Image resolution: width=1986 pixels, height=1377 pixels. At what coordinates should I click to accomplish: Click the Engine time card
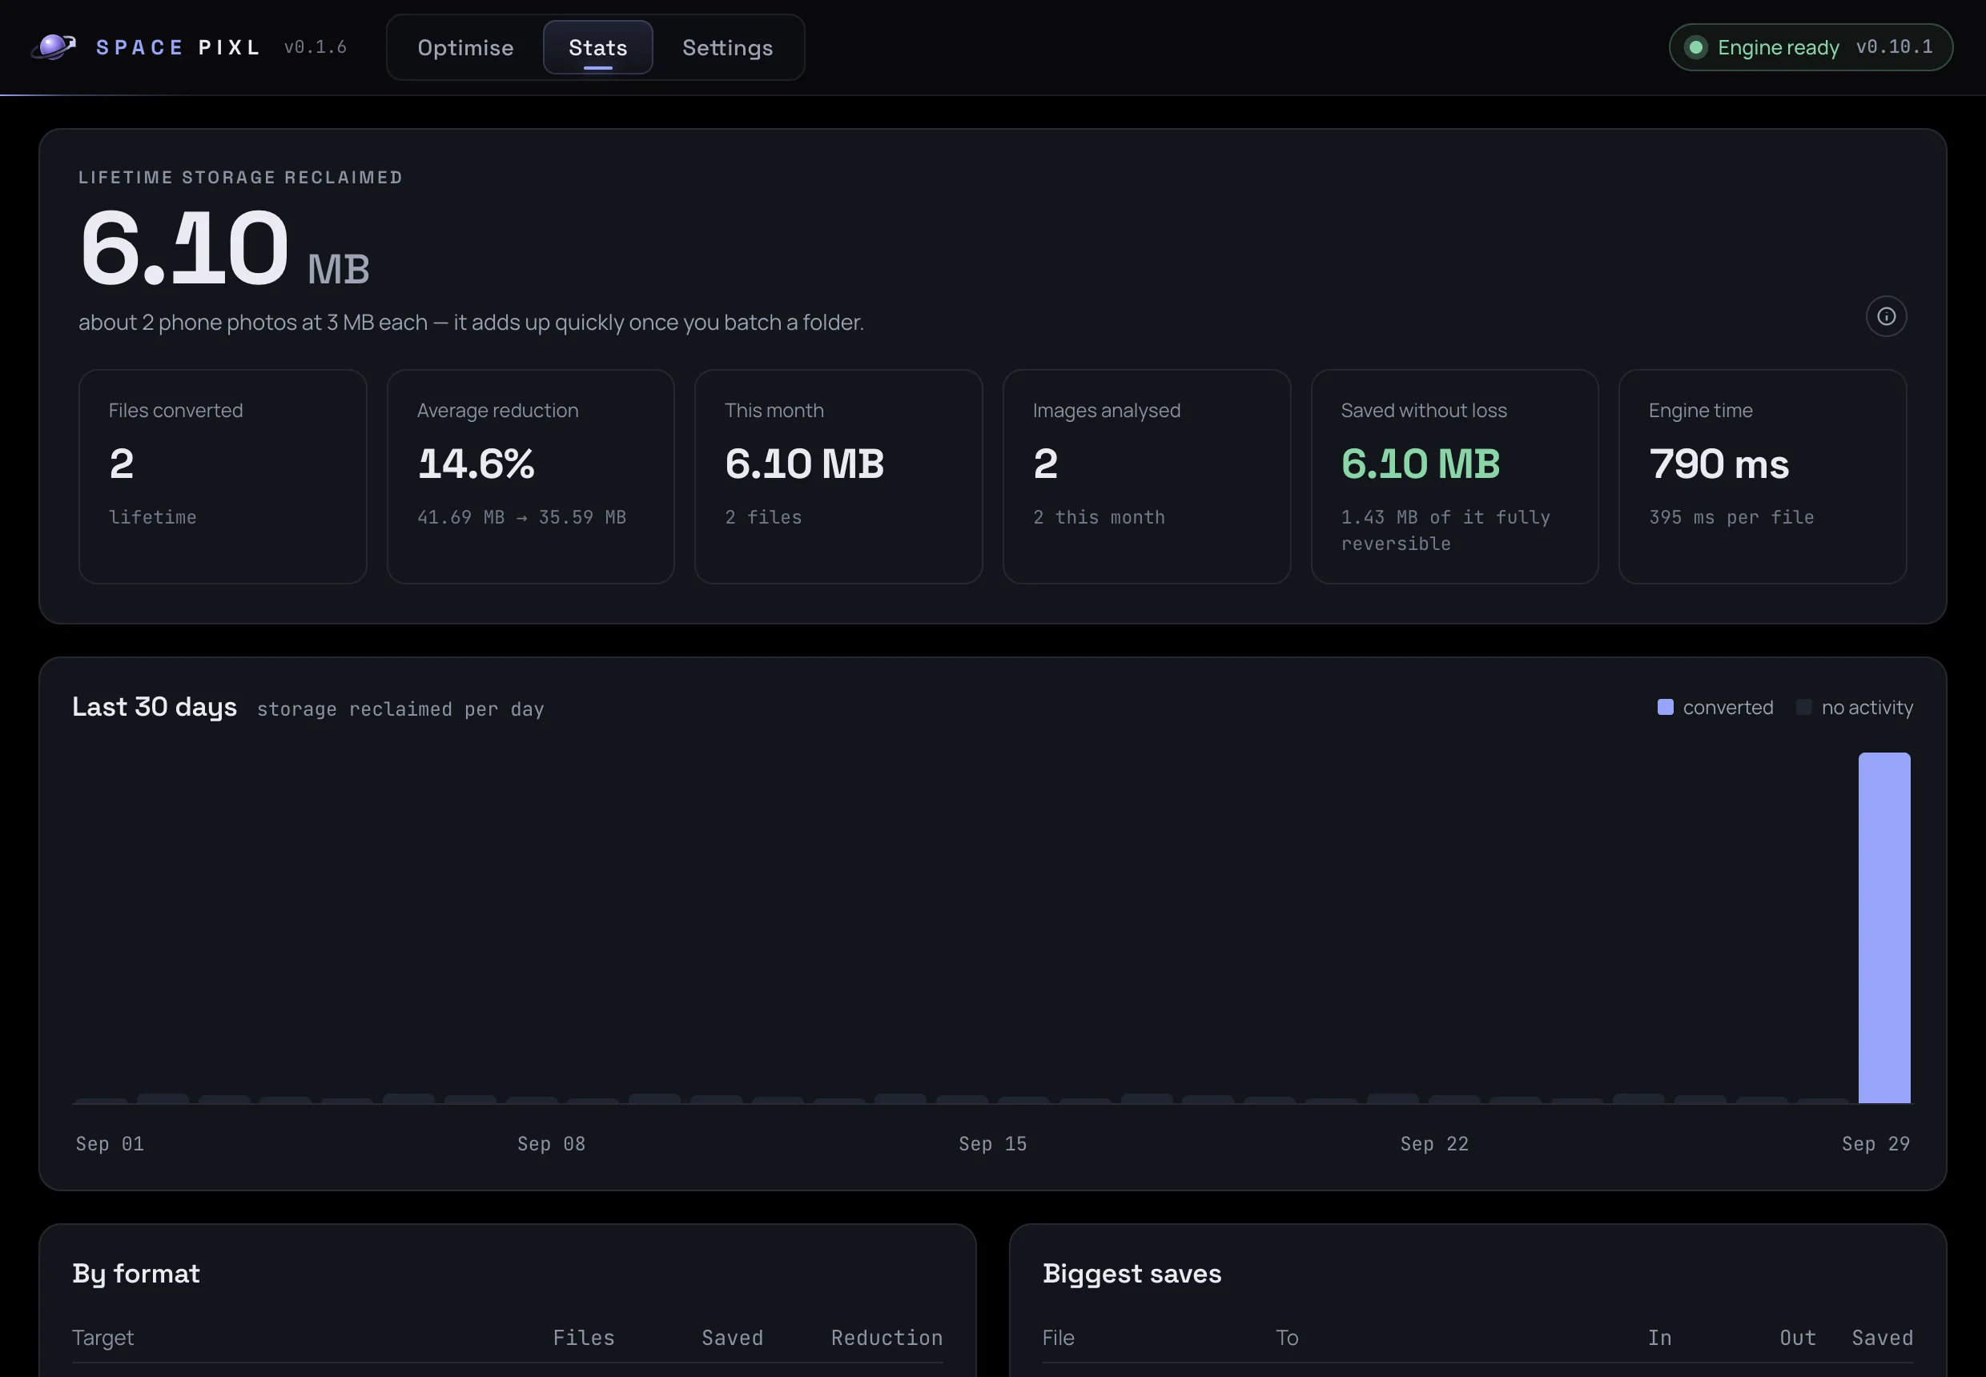[x=1762, y=477]
